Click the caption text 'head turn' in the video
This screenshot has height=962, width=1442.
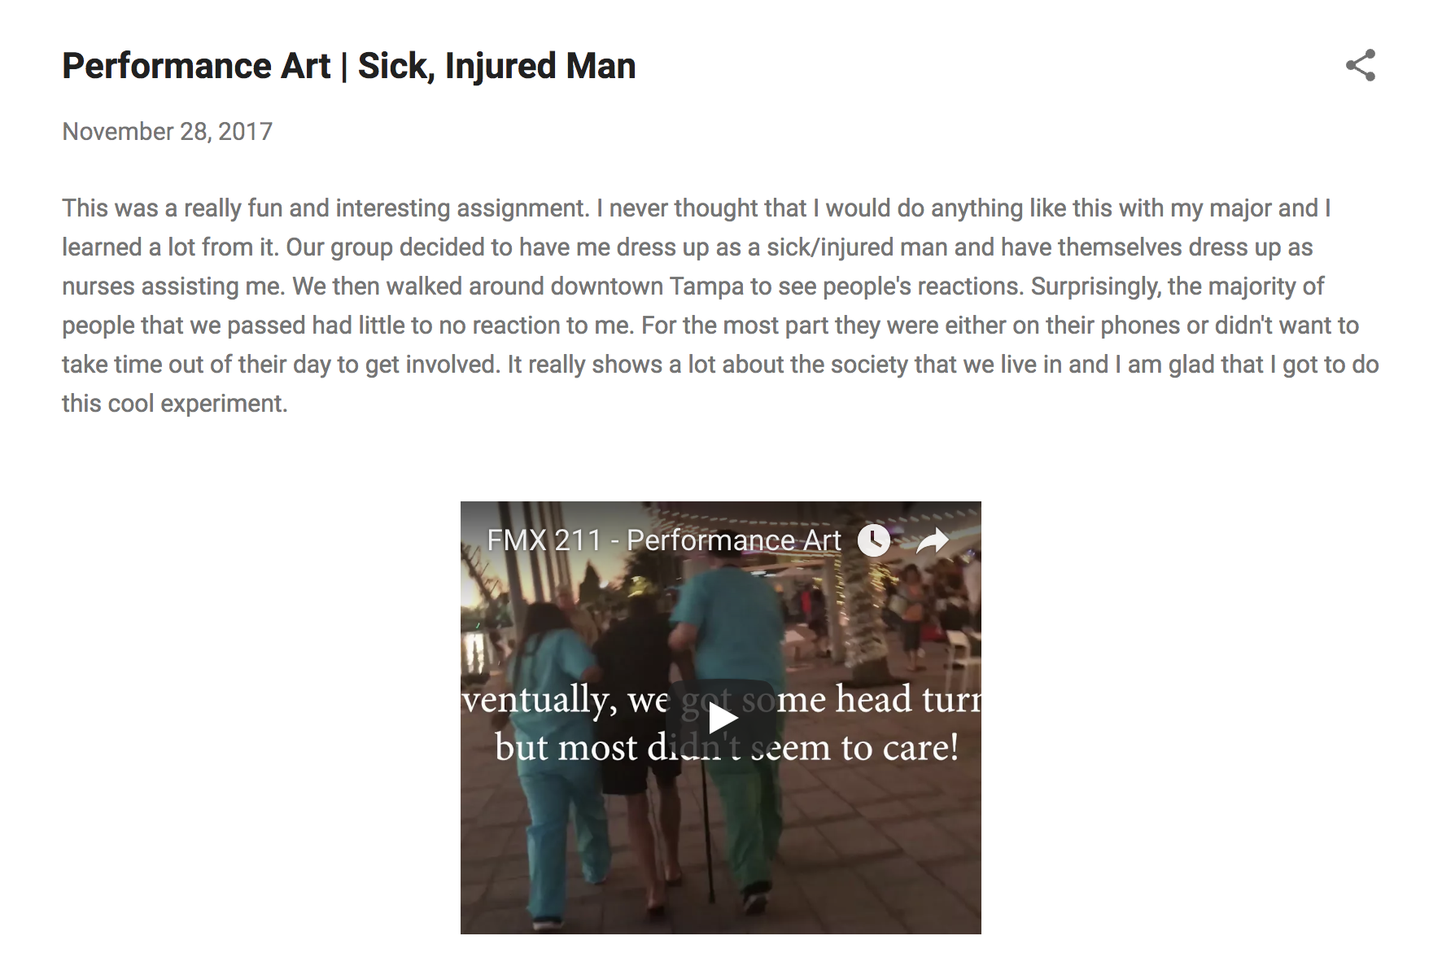coord(908,699)
